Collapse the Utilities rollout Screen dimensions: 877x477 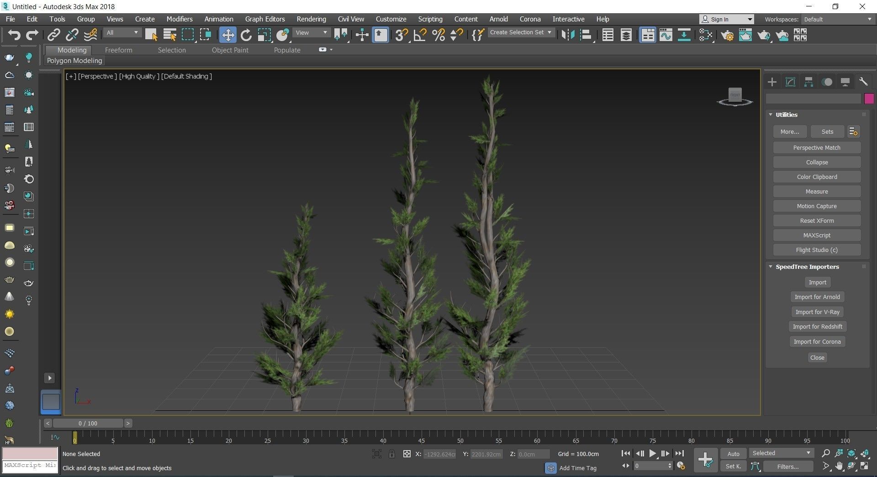tap(771, 115)
